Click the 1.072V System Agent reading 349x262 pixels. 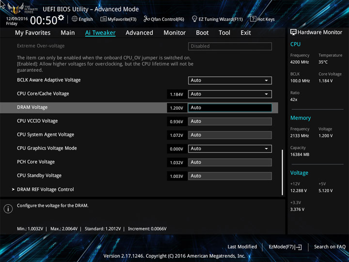(176, 135)
